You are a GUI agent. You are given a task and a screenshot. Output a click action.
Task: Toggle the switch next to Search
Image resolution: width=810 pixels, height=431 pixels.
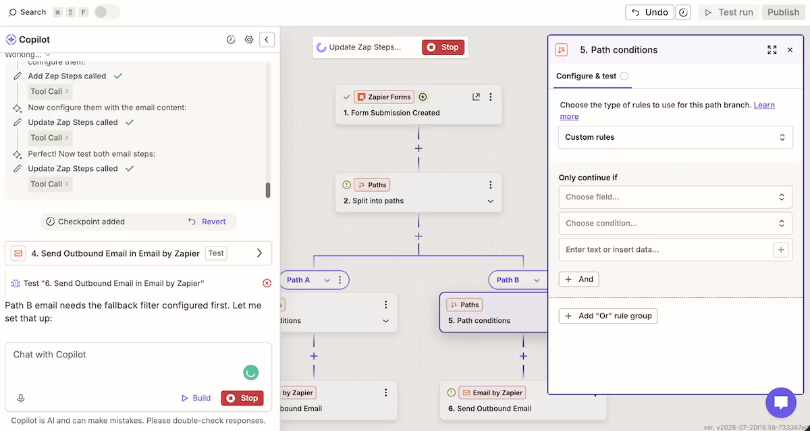(107, 12)
